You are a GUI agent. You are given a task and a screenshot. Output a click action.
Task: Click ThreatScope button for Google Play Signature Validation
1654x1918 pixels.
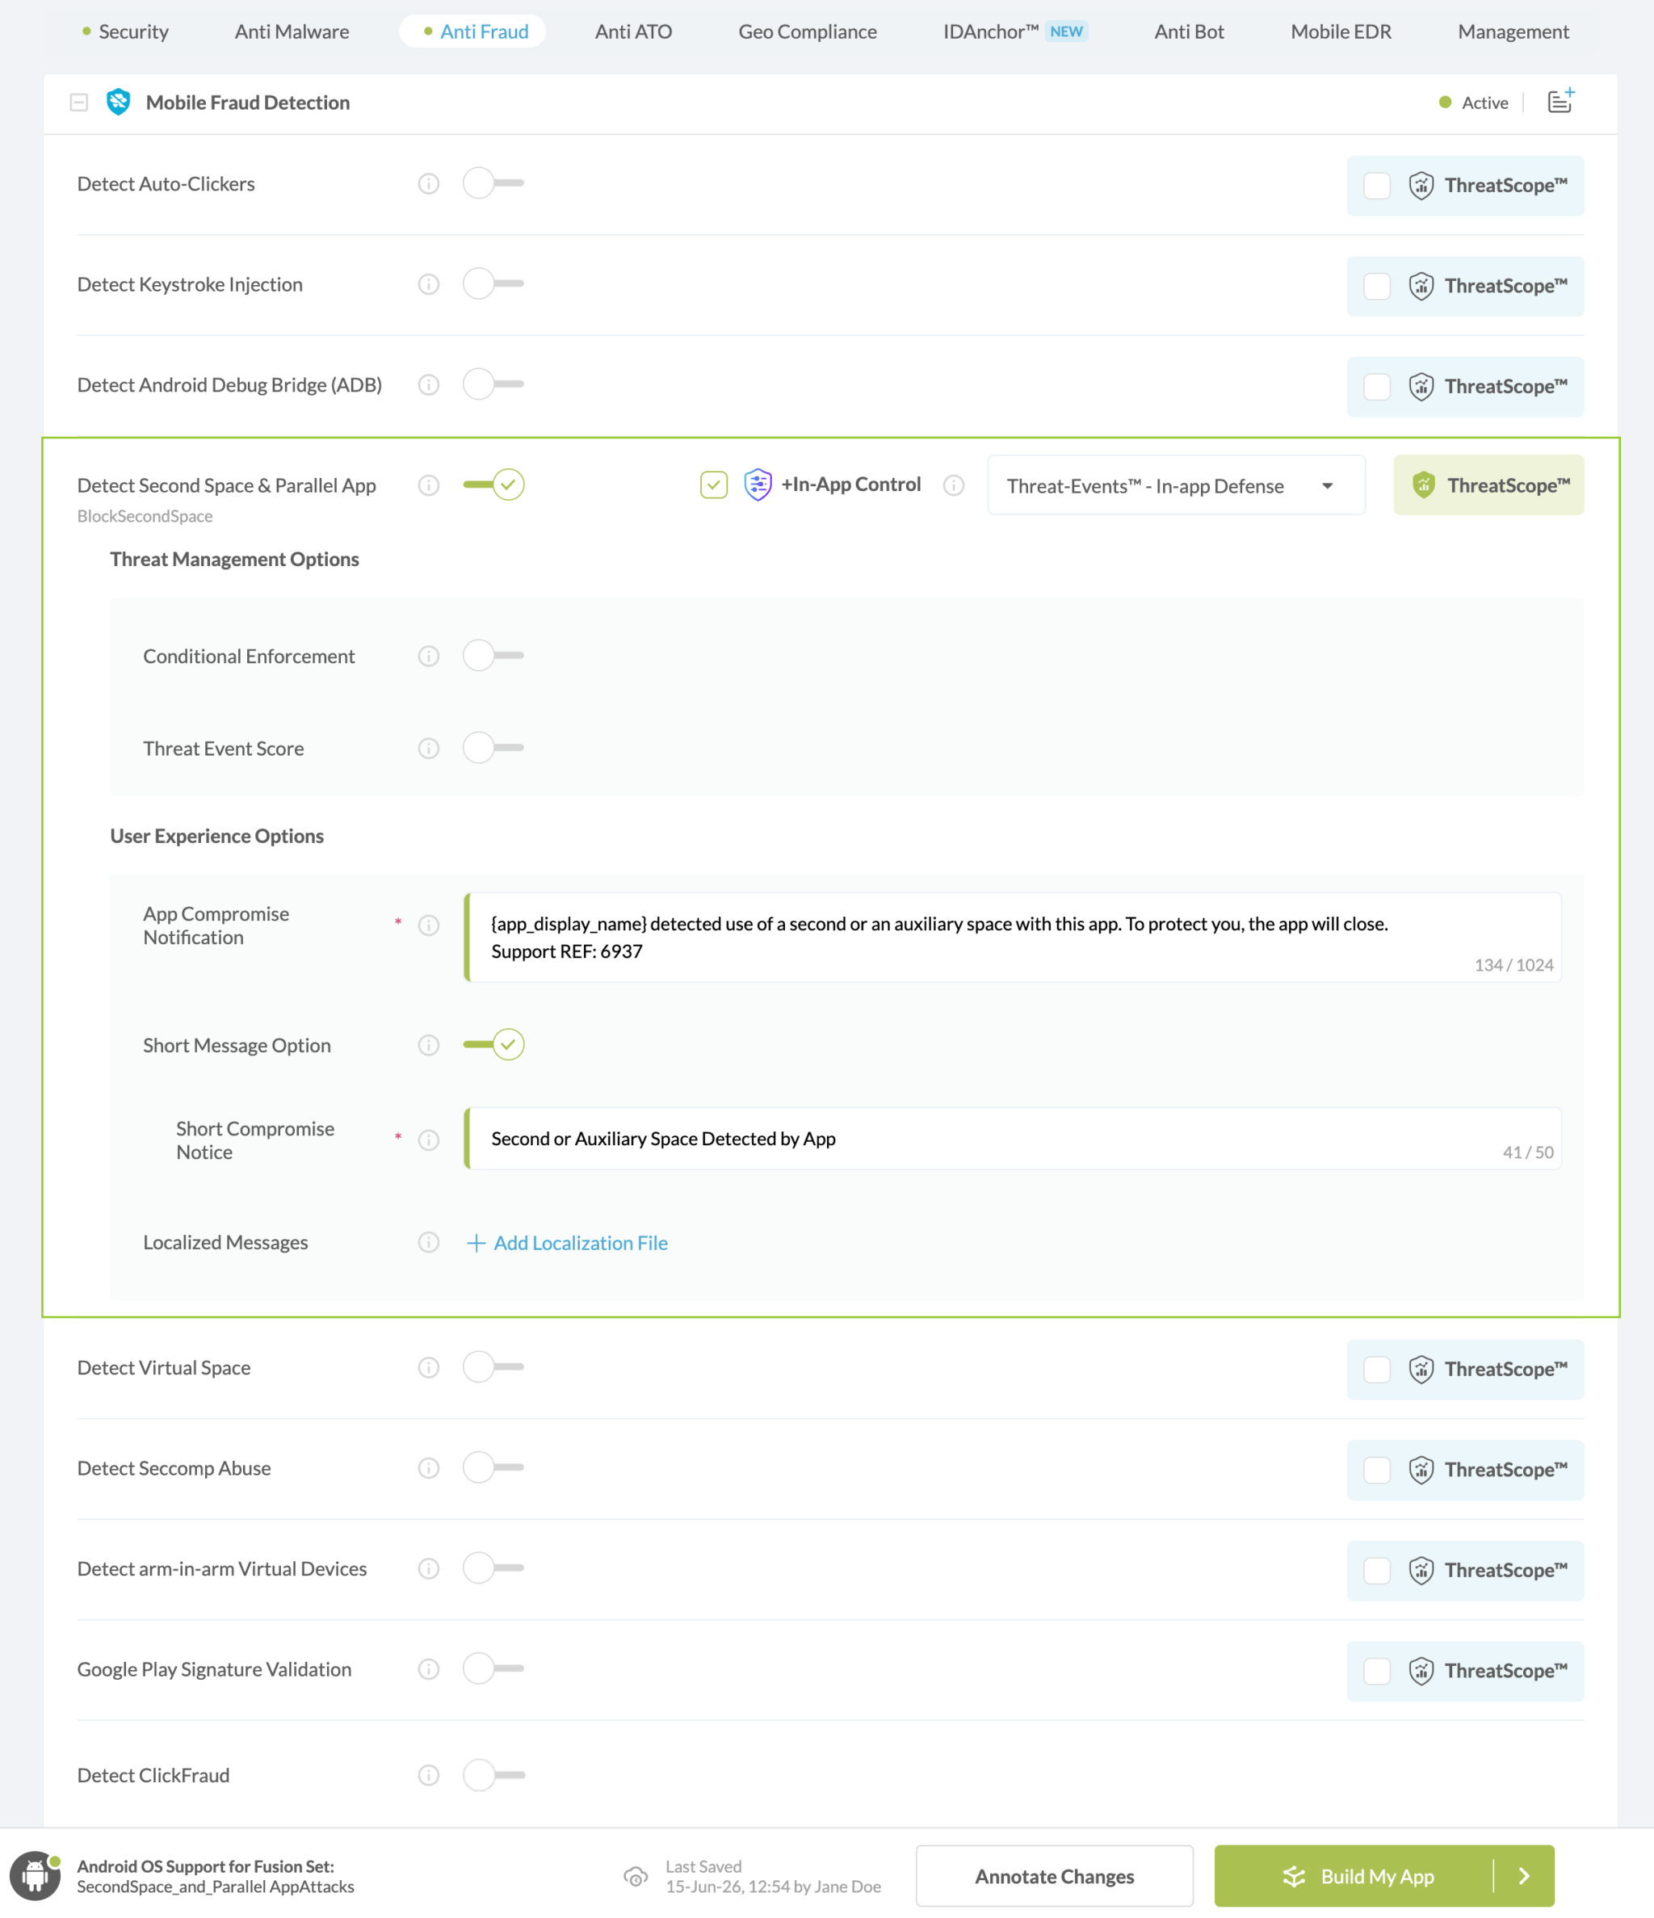point(1465,1672)
